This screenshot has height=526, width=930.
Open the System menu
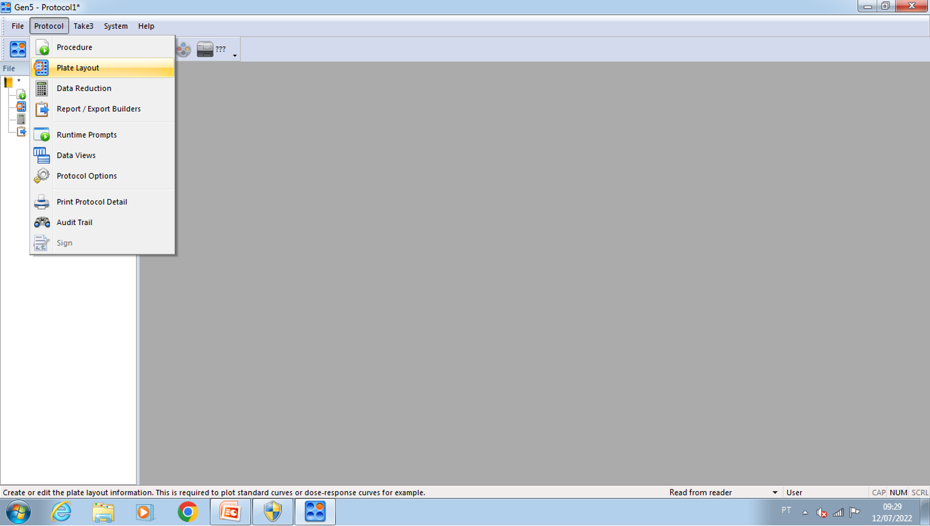[x=116, y=26]
